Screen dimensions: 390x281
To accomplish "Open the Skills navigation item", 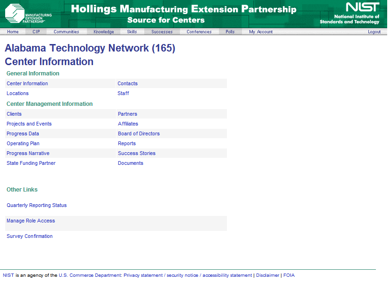I will point(132,32).
